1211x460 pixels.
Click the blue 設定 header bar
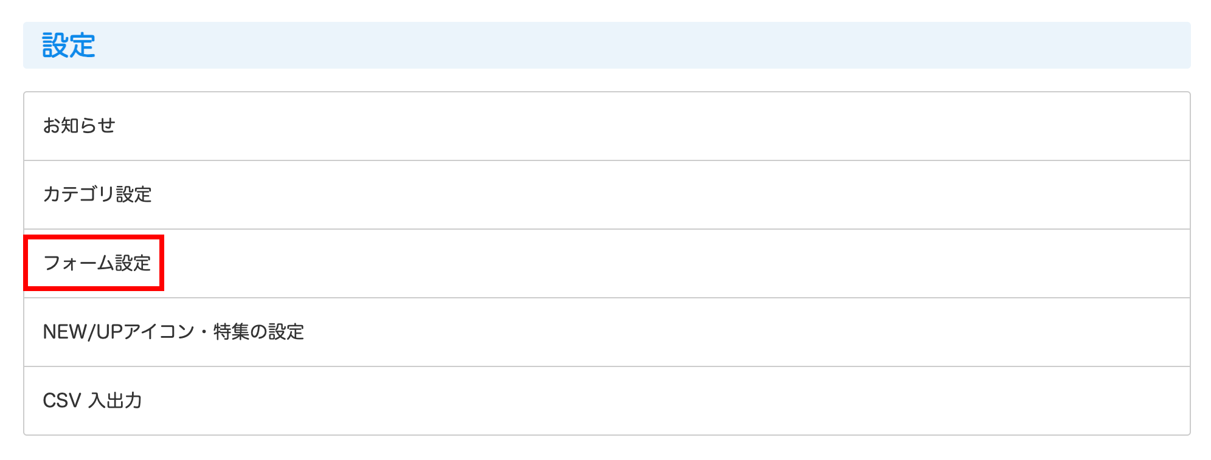pyautogui.click(x=608, y=46)
